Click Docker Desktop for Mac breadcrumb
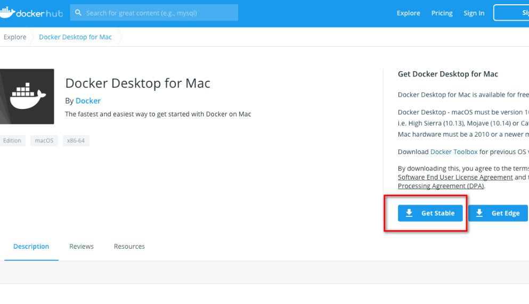529x304 pixels. 75,37
